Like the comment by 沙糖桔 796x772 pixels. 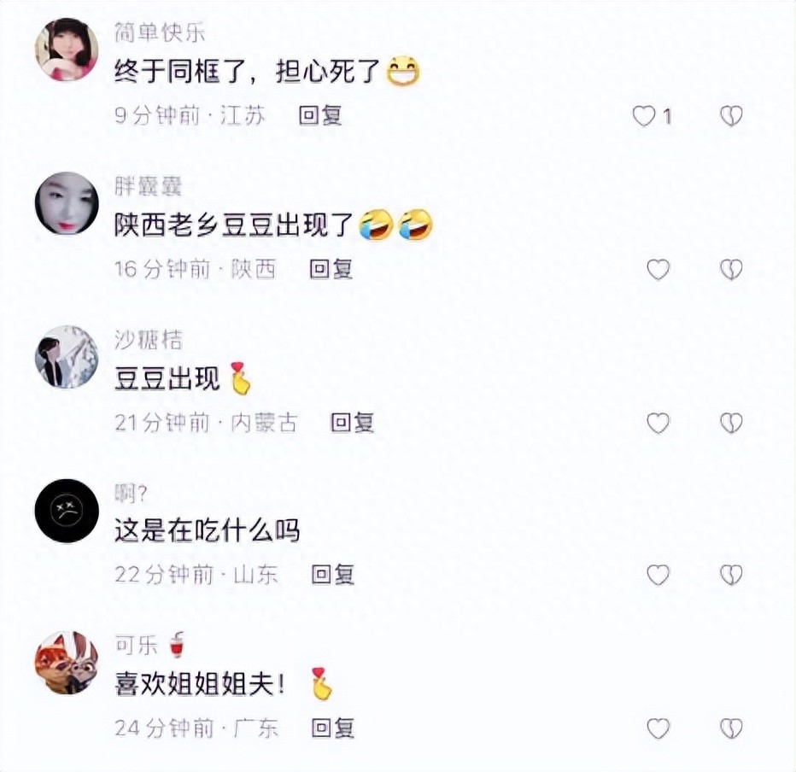[658, 423]
